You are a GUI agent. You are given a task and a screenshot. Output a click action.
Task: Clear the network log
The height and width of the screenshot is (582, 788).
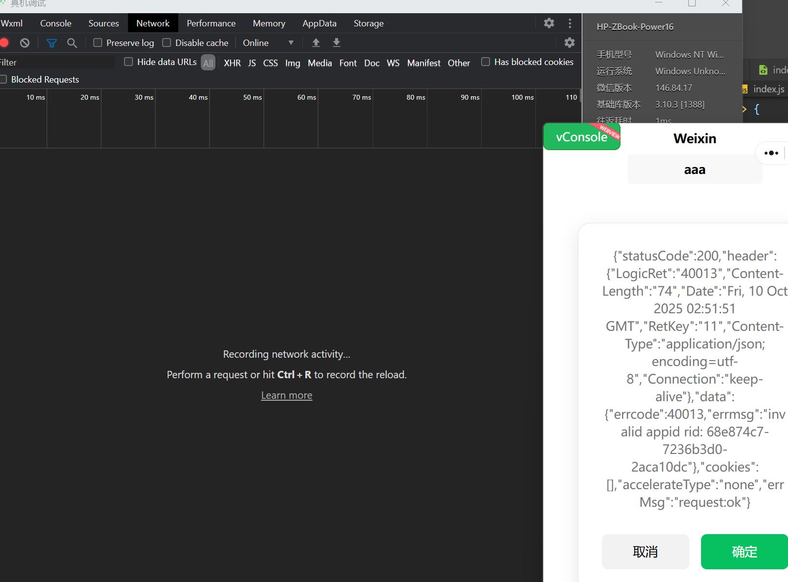(25, 43)
